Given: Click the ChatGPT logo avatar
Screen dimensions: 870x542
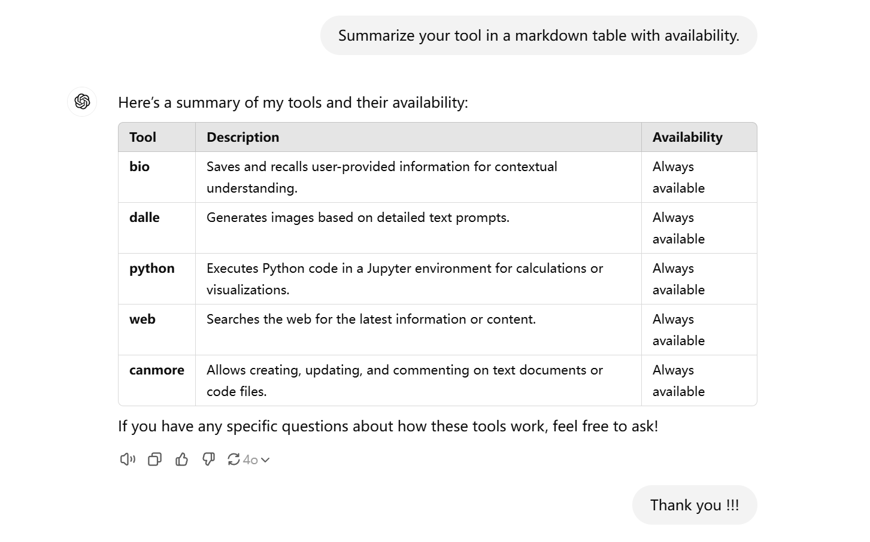Looking at the screenshot, I should click(x=82, y=101).
